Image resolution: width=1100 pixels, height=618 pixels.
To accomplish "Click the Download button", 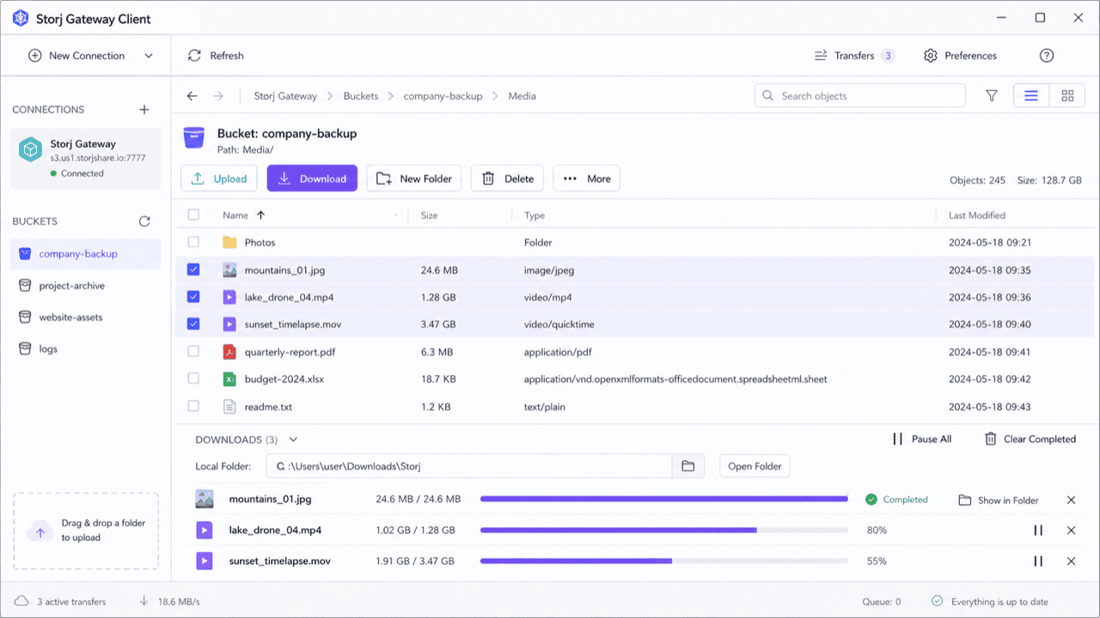I will [x=312, y=179].
